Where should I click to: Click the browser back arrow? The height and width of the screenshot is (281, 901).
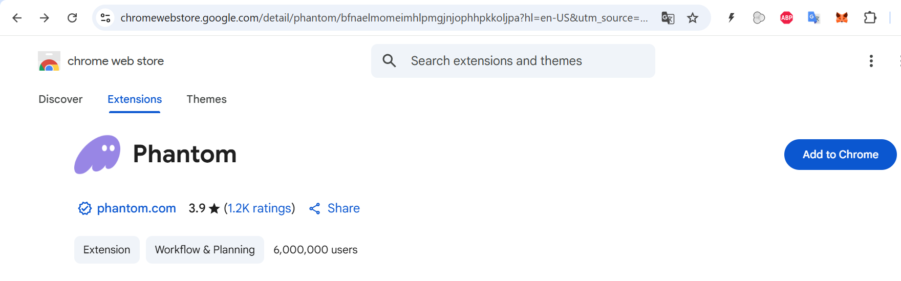pos(17,18)
